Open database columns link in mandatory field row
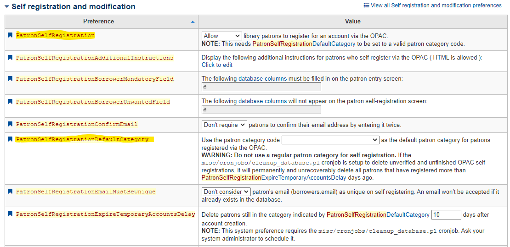The width and height of the screenshot is (510, 247). [263, 78]
